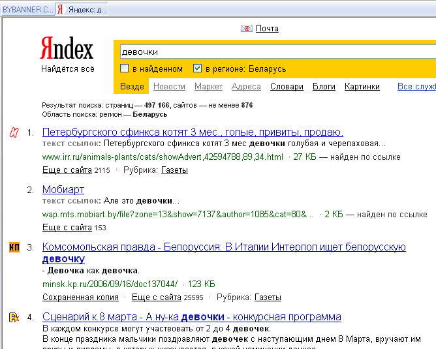The height and width of the screenshot is (349, 436).
Task: Click the bold 'Беларусь' search area text
Action: [150, 114]
